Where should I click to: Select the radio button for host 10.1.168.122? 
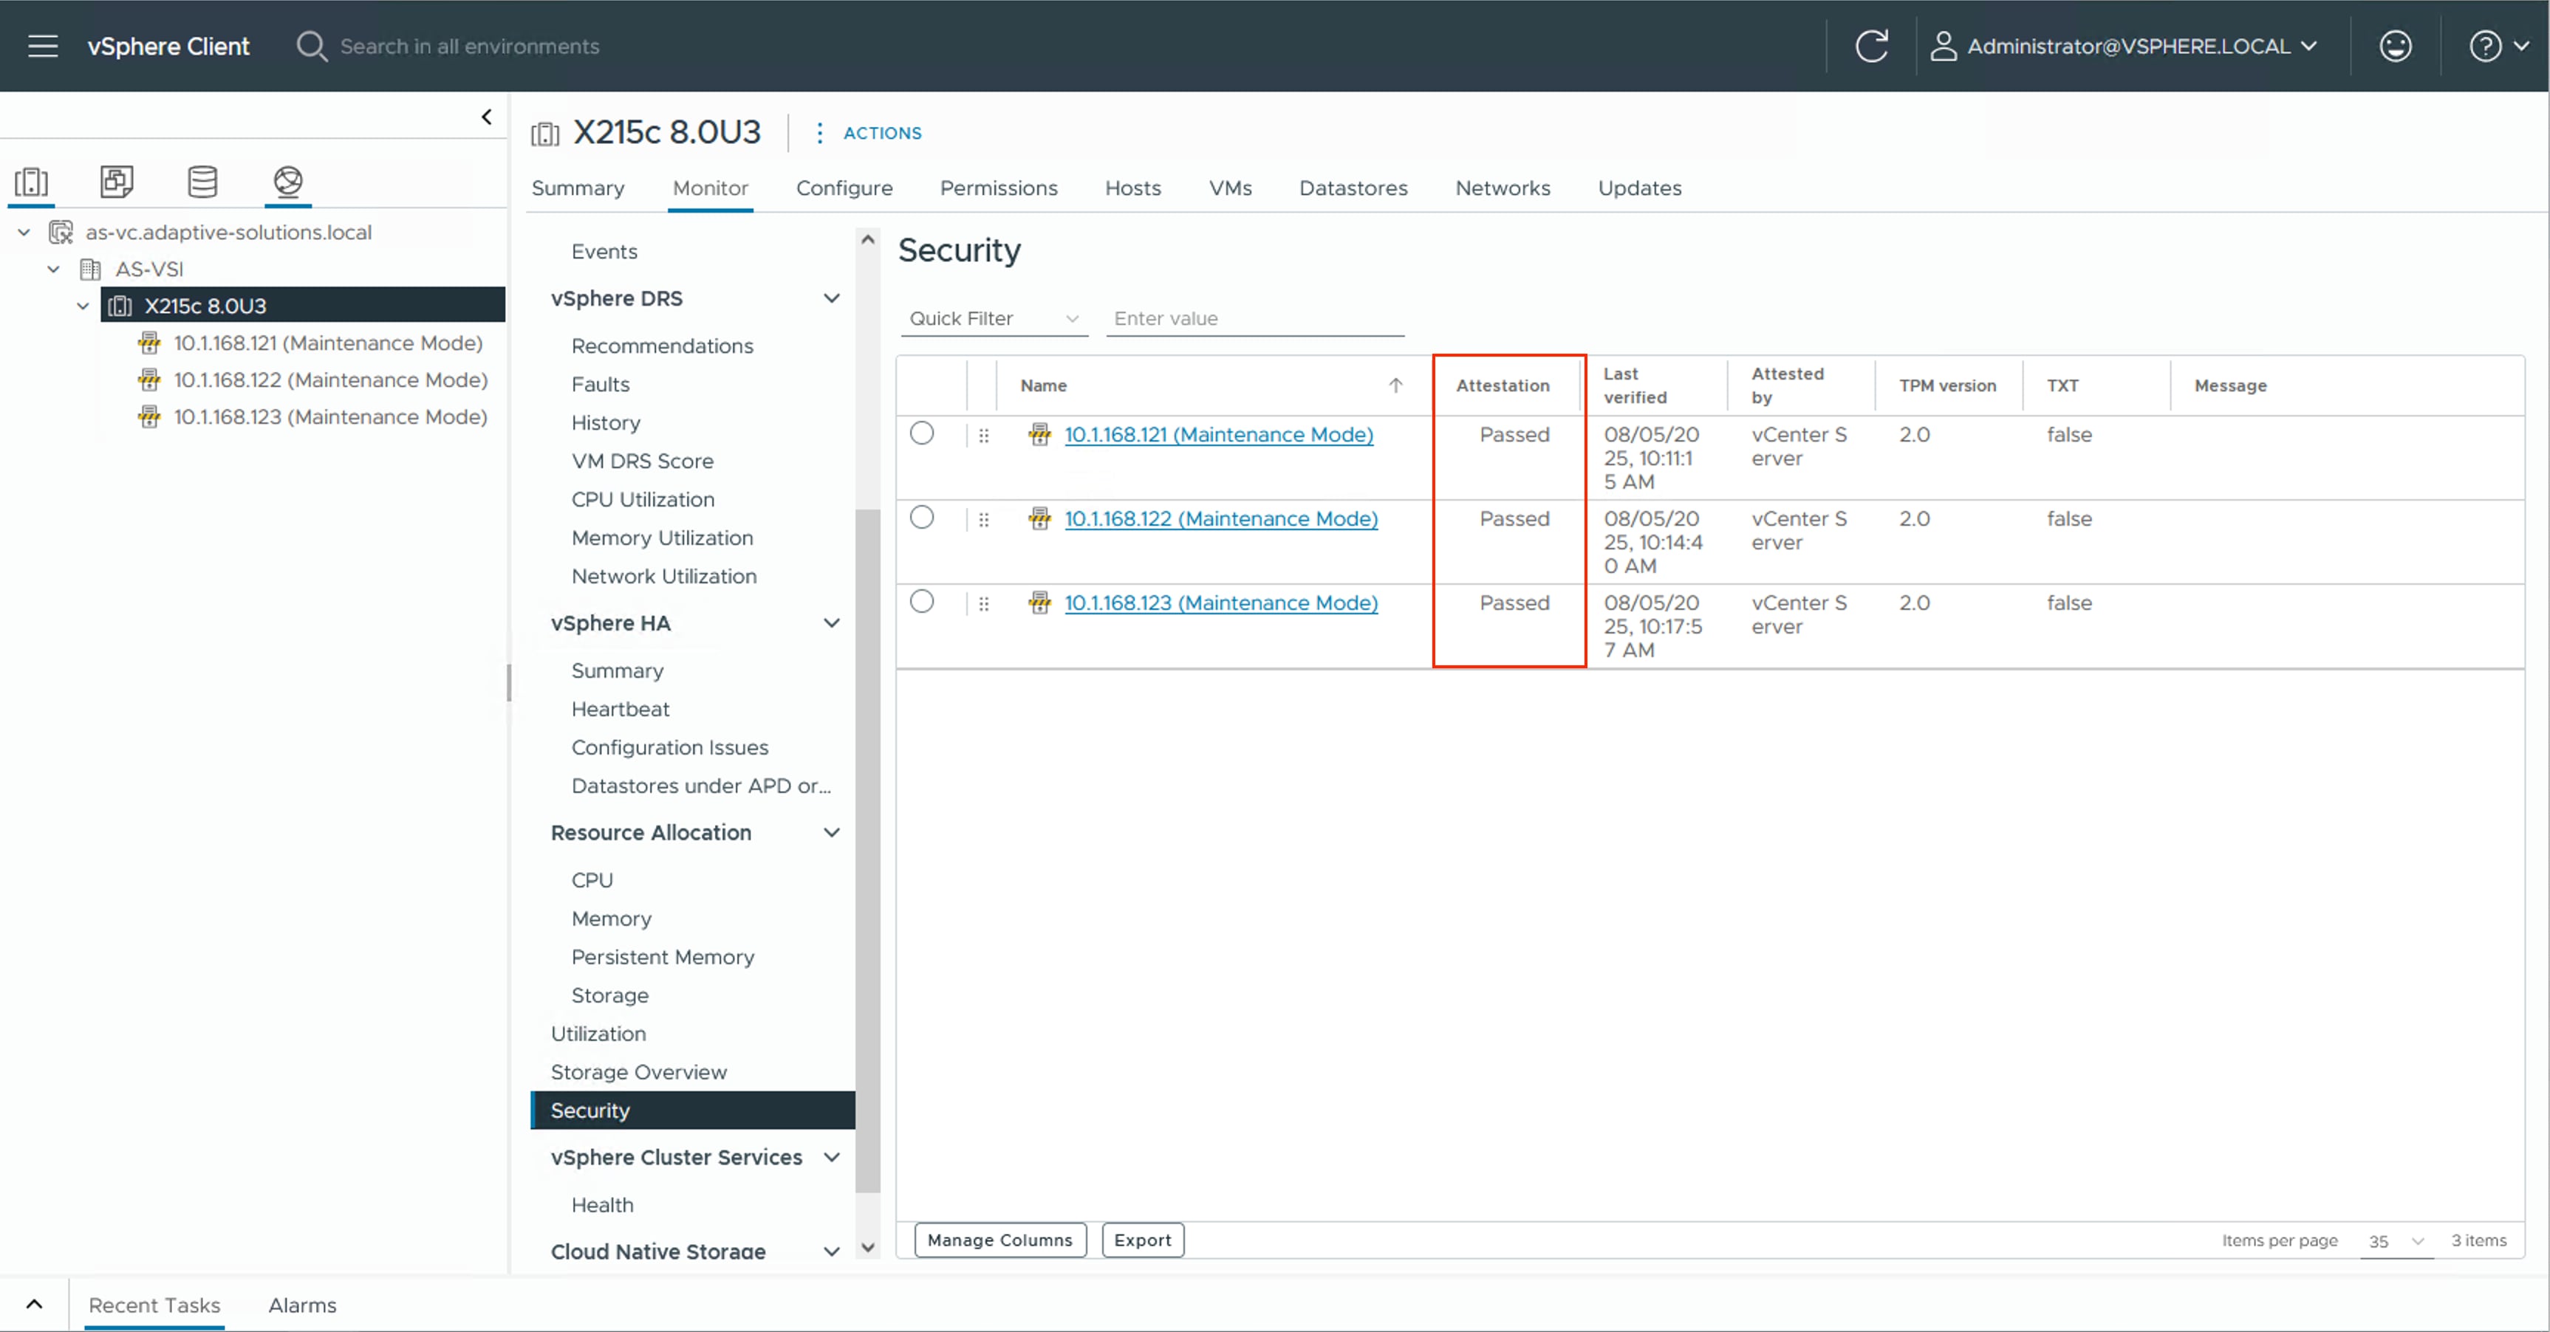click(x=922, y=518)
